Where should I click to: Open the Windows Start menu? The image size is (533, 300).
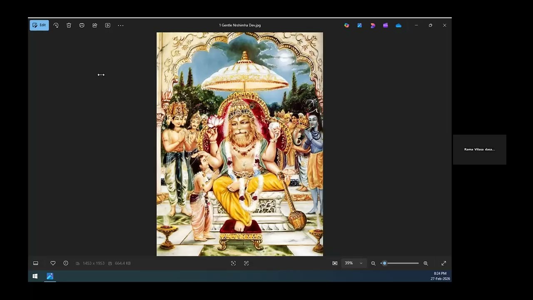35,276
